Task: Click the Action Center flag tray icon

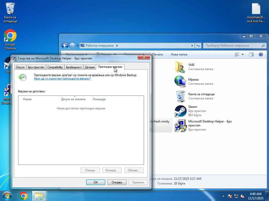Action: coord(230,196)
